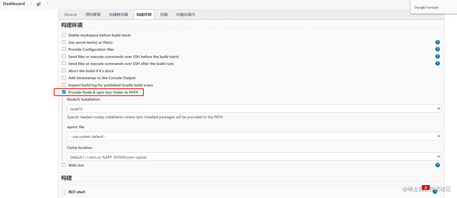457x198 pixels.
Task: Check Abort the build if it's stuck
Action: [x=64, y=71]
